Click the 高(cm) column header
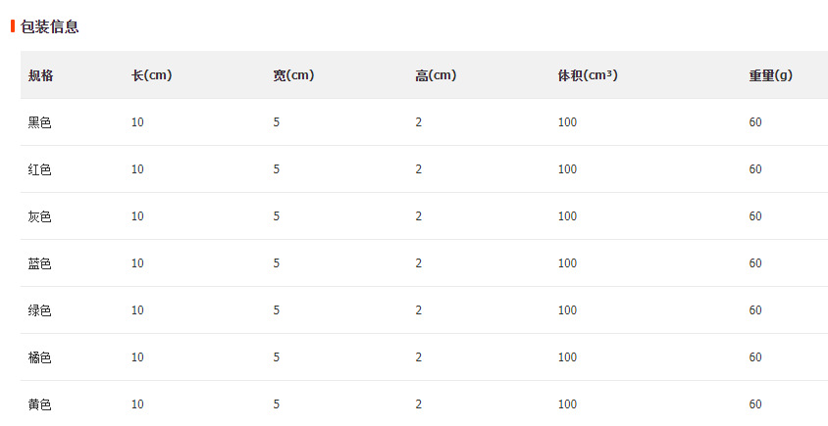The width and height of the screenshot is (828, 426). (x=435, y=75)
